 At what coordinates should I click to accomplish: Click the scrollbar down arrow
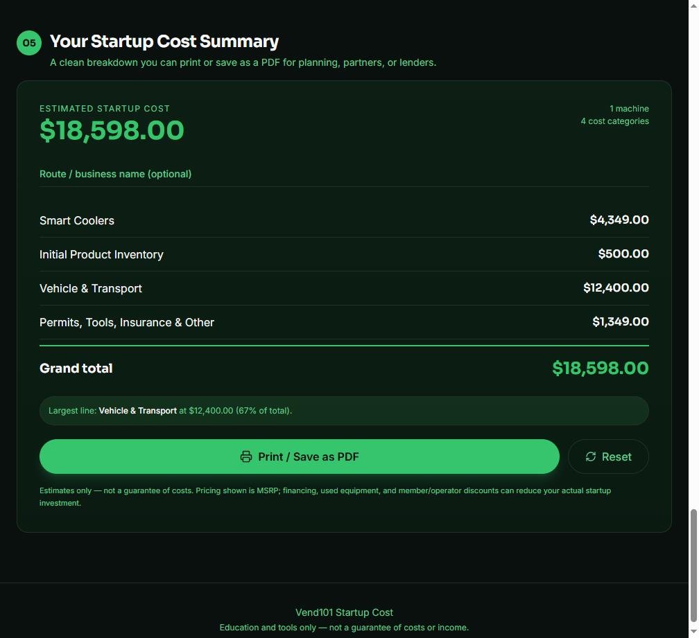pos(693,632)
